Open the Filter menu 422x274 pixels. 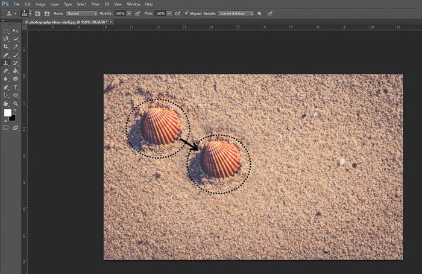[95, 4]
